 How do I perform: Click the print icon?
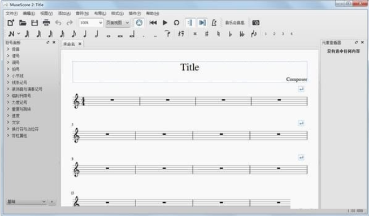[x=46, y=23]
